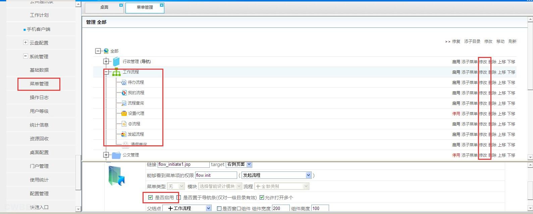Click 删除 in the 待办流程 row

coord(492,83)
